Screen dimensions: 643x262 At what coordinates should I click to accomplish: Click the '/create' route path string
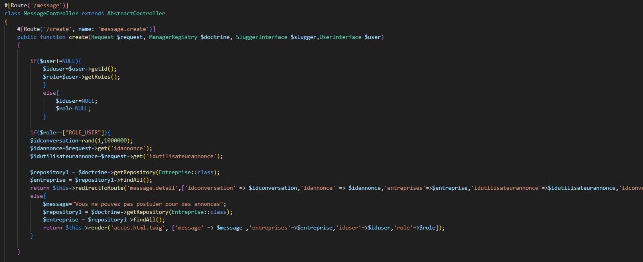click(x=57, y=29)
